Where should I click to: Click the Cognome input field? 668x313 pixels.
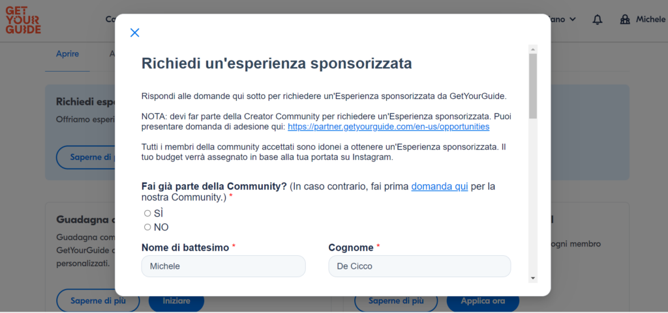[x=419, y=266]
